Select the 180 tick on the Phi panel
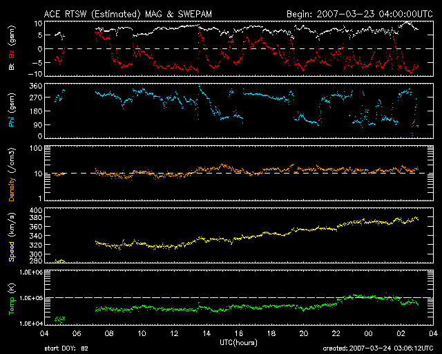The width and height of the screenshot is (442, 354). pos(36,111)
